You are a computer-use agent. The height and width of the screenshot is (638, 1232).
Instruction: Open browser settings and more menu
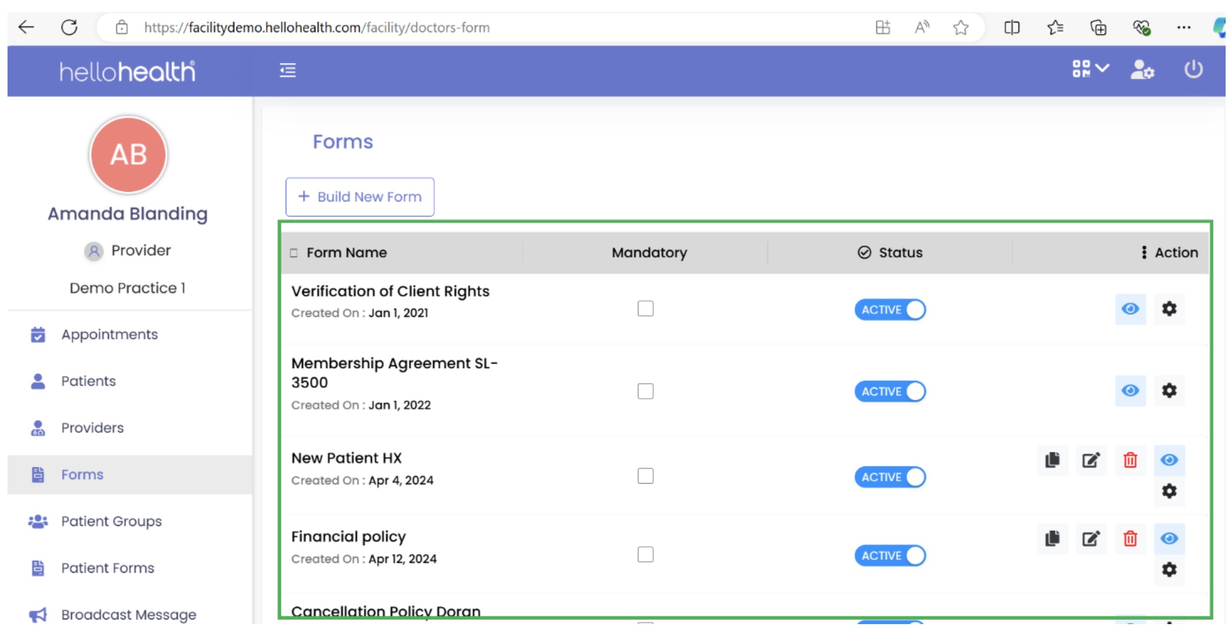pos(1183,27)
